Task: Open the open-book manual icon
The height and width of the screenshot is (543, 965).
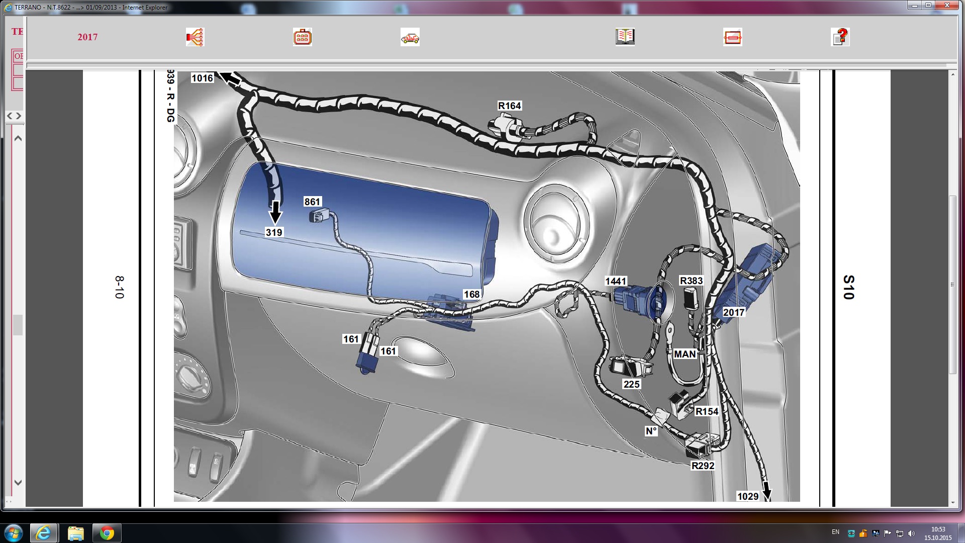Action: 625,37
